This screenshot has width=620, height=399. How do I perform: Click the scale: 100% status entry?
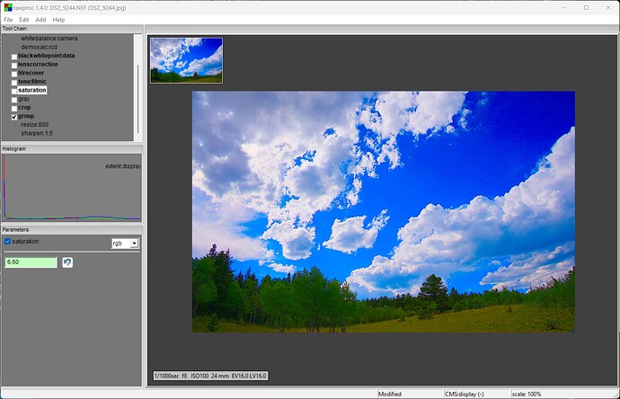coord(527,394)
